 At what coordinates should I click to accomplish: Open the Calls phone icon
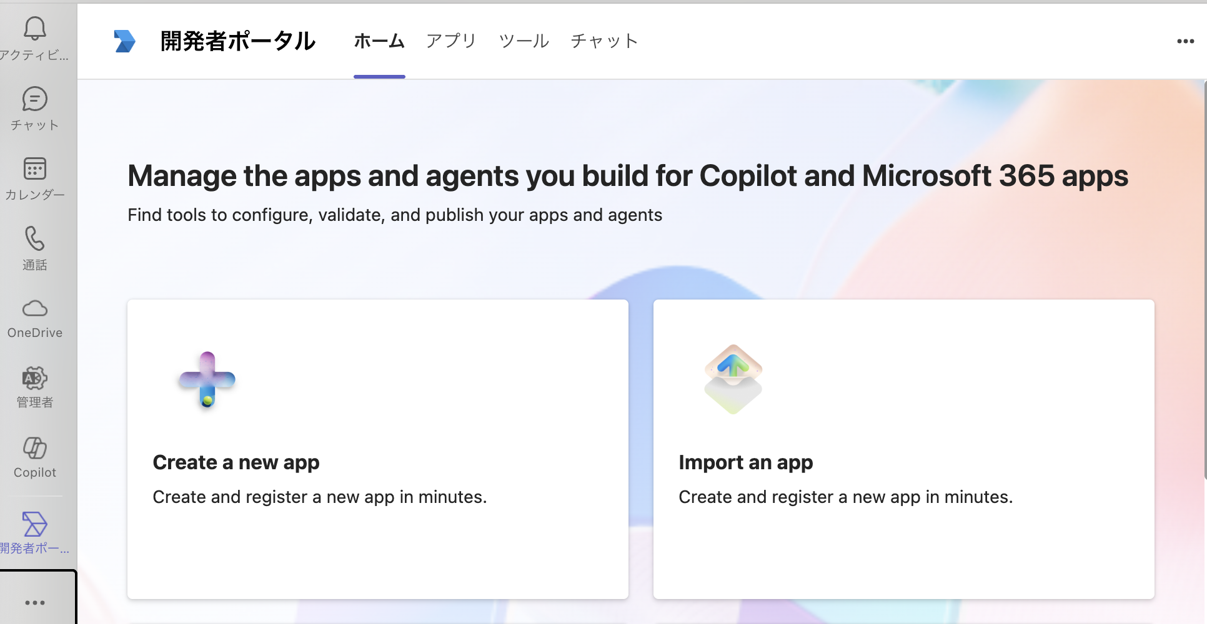coord(35,239)
